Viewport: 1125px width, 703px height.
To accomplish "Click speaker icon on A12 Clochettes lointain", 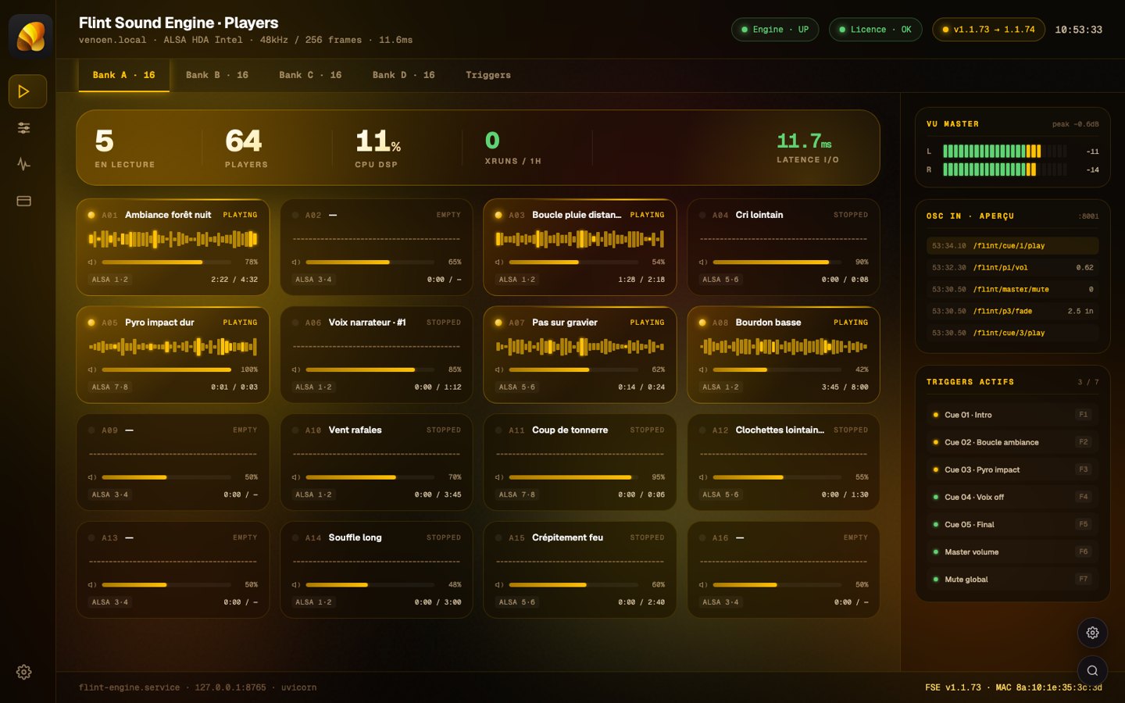I will point(703,477).
